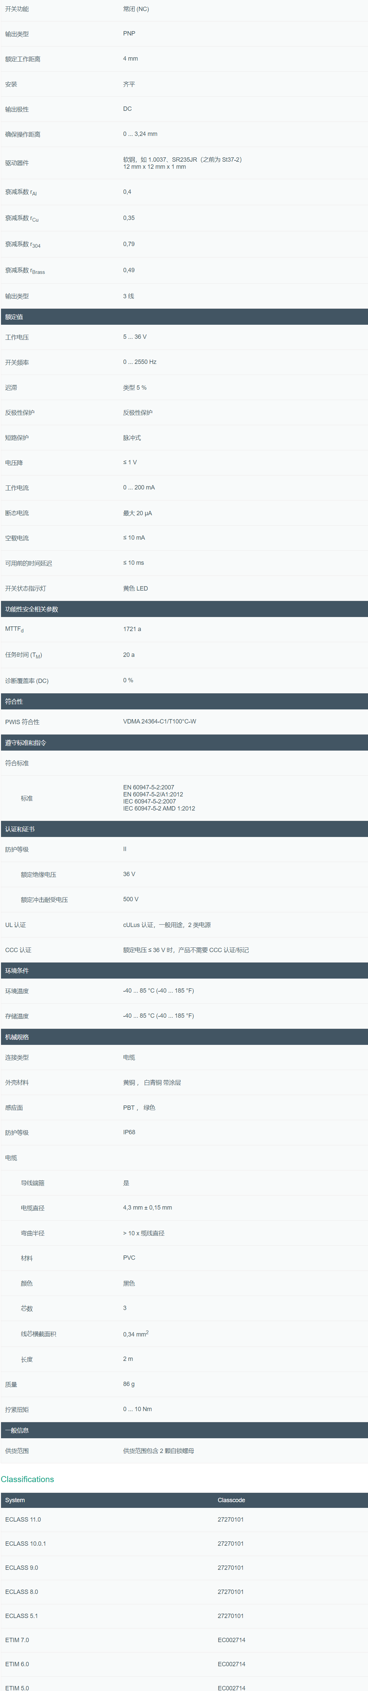
Task: Select the protection value 'IP68'
Action: (x=129, y=1132)
